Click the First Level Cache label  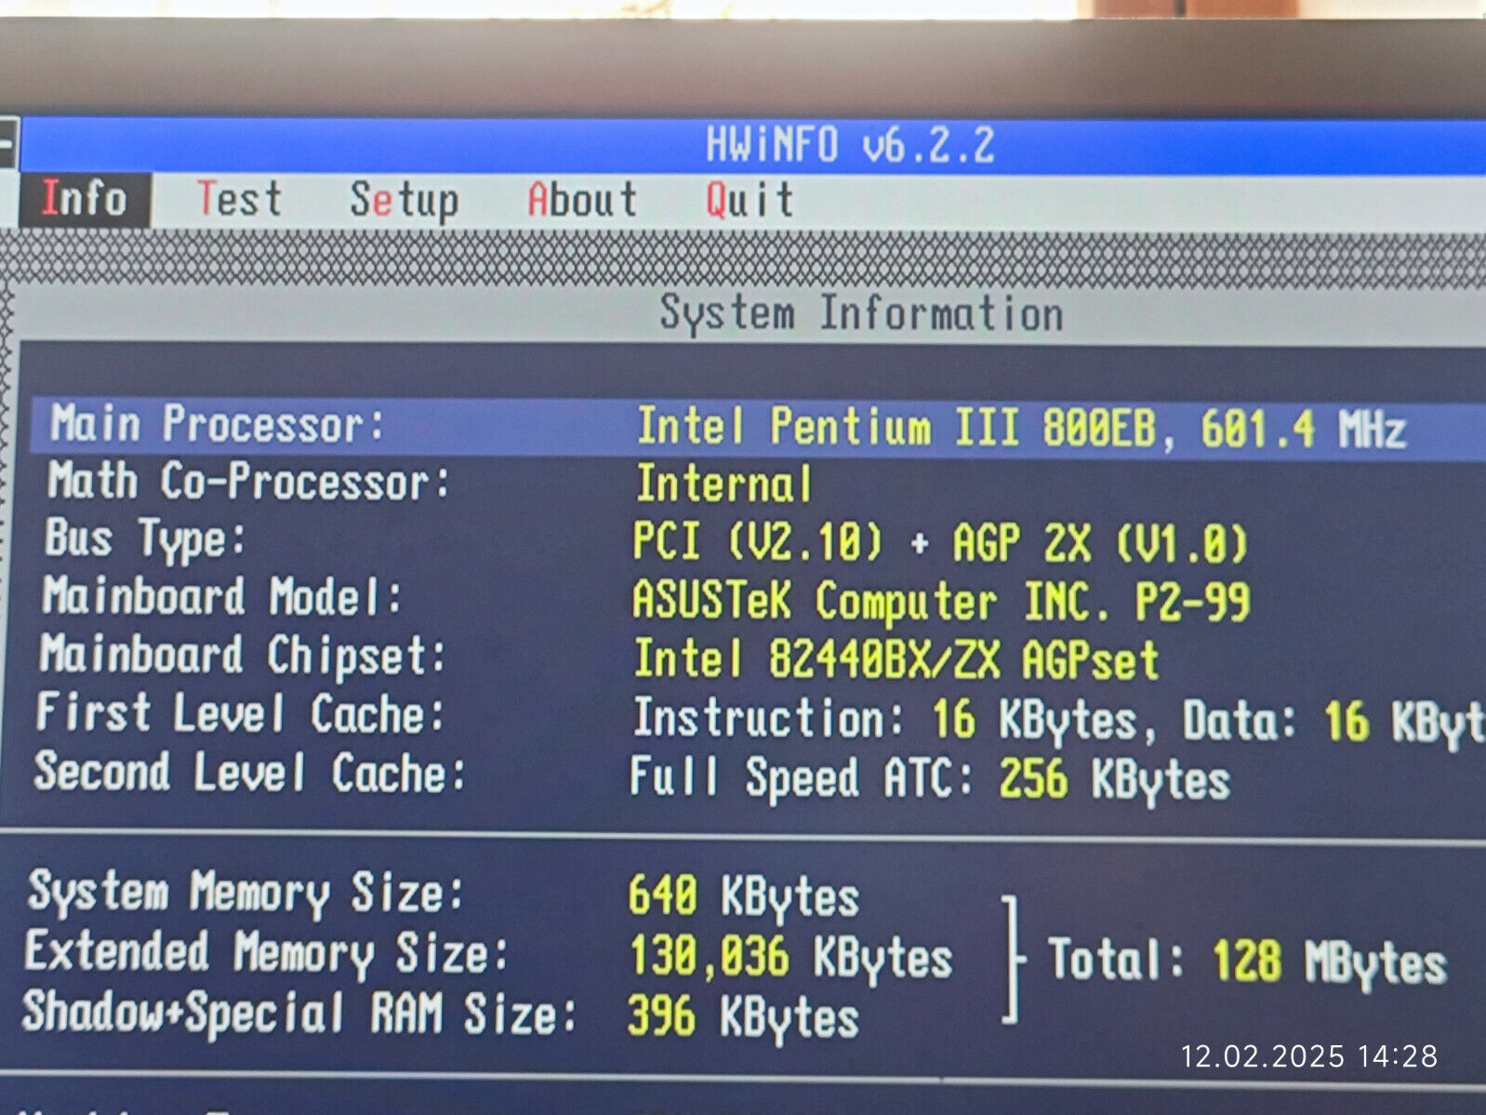pos(240,713)
